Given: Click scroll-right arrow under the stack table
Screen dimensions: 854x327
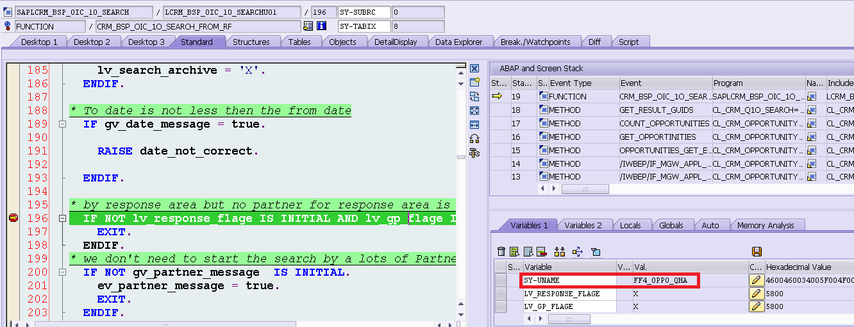Looking at the screenshot, I should (x=555, y=189).
